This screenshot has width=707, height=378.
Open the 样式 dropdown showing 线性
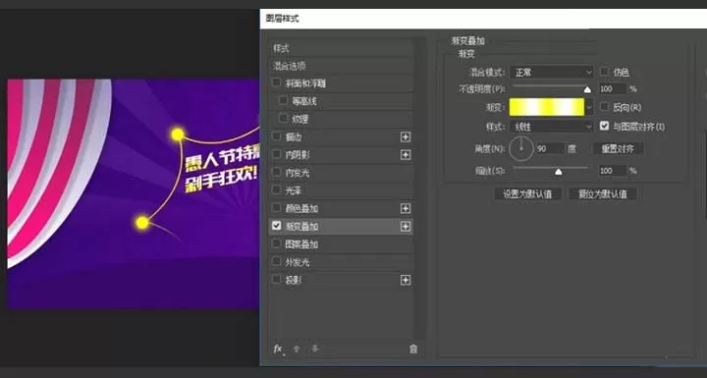point(552,127)
